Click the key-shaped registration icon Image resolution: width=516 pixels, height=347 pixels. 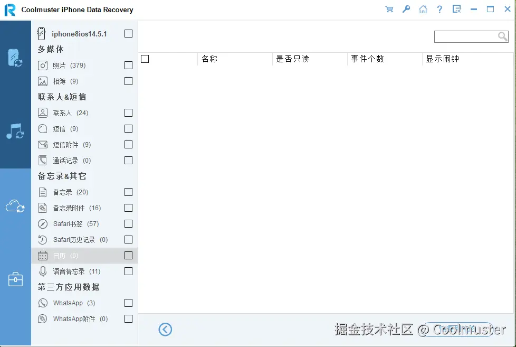pyautogui.click(x=406, y=9)
